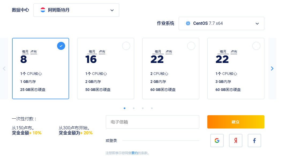Click the 3 GB内存 text
This screenshot has height=156, width=285.
click(x=223, y=82)
